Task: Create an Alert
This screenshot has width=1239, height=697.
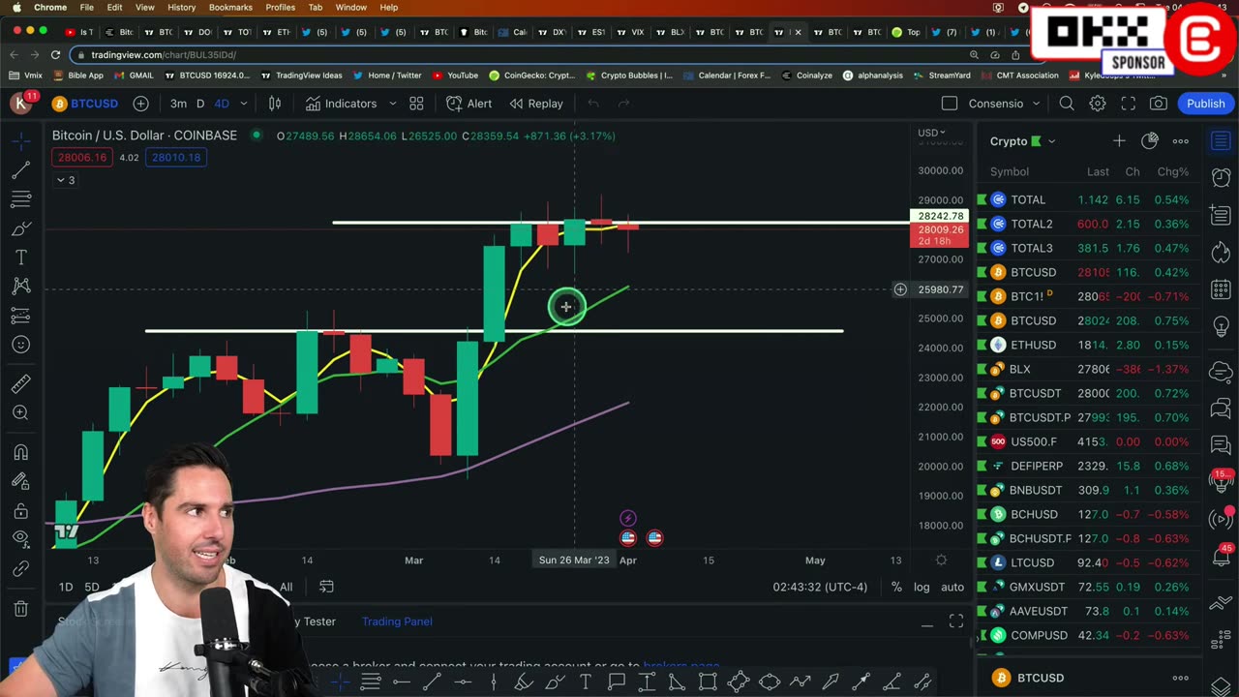Action: pos(469,104)
